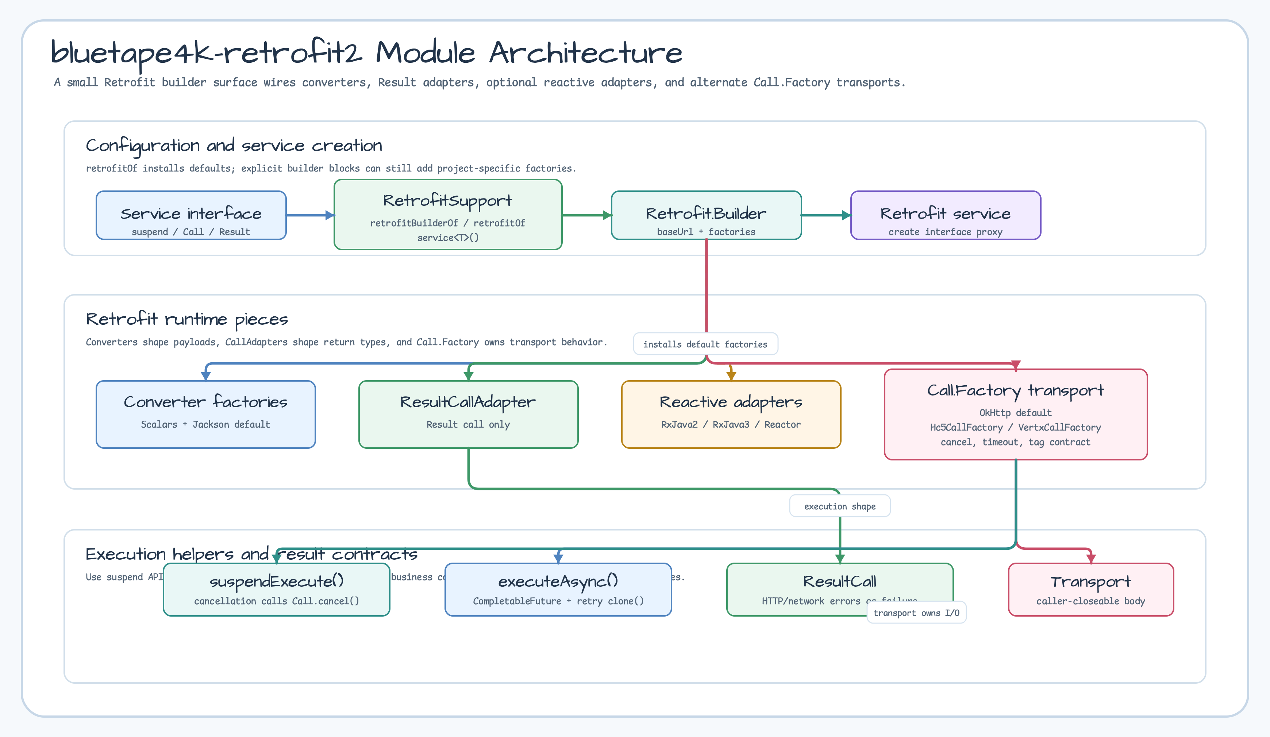
Task: Click the Transport box
Action: 1091,589
